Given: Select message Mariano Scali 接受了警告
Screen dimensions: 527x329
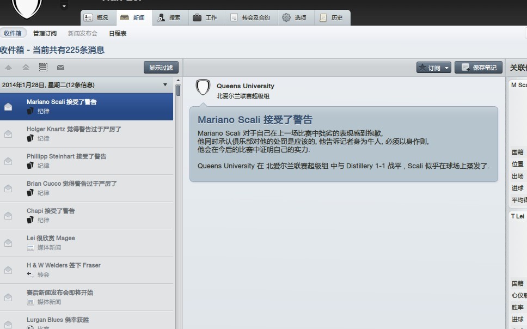Looking at the screenshot, I should click(87, 107).
